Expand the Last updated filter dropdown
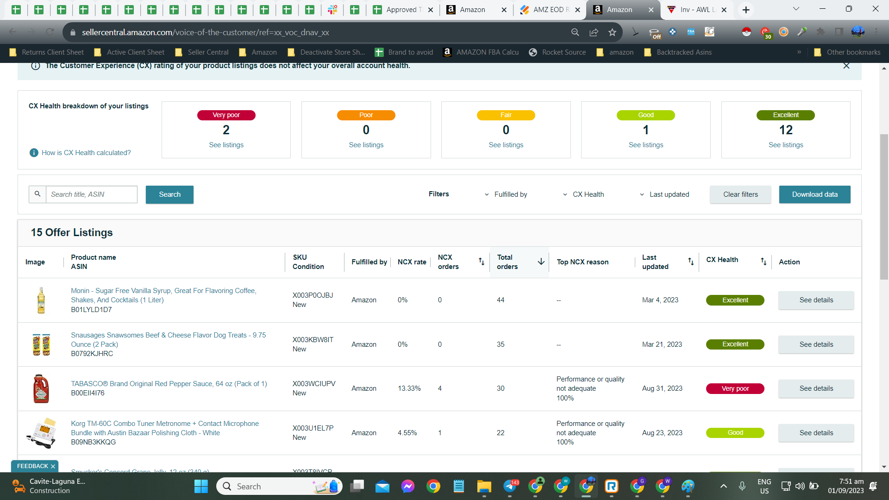This screenshot has width=889, height=500. click(664, 194)
